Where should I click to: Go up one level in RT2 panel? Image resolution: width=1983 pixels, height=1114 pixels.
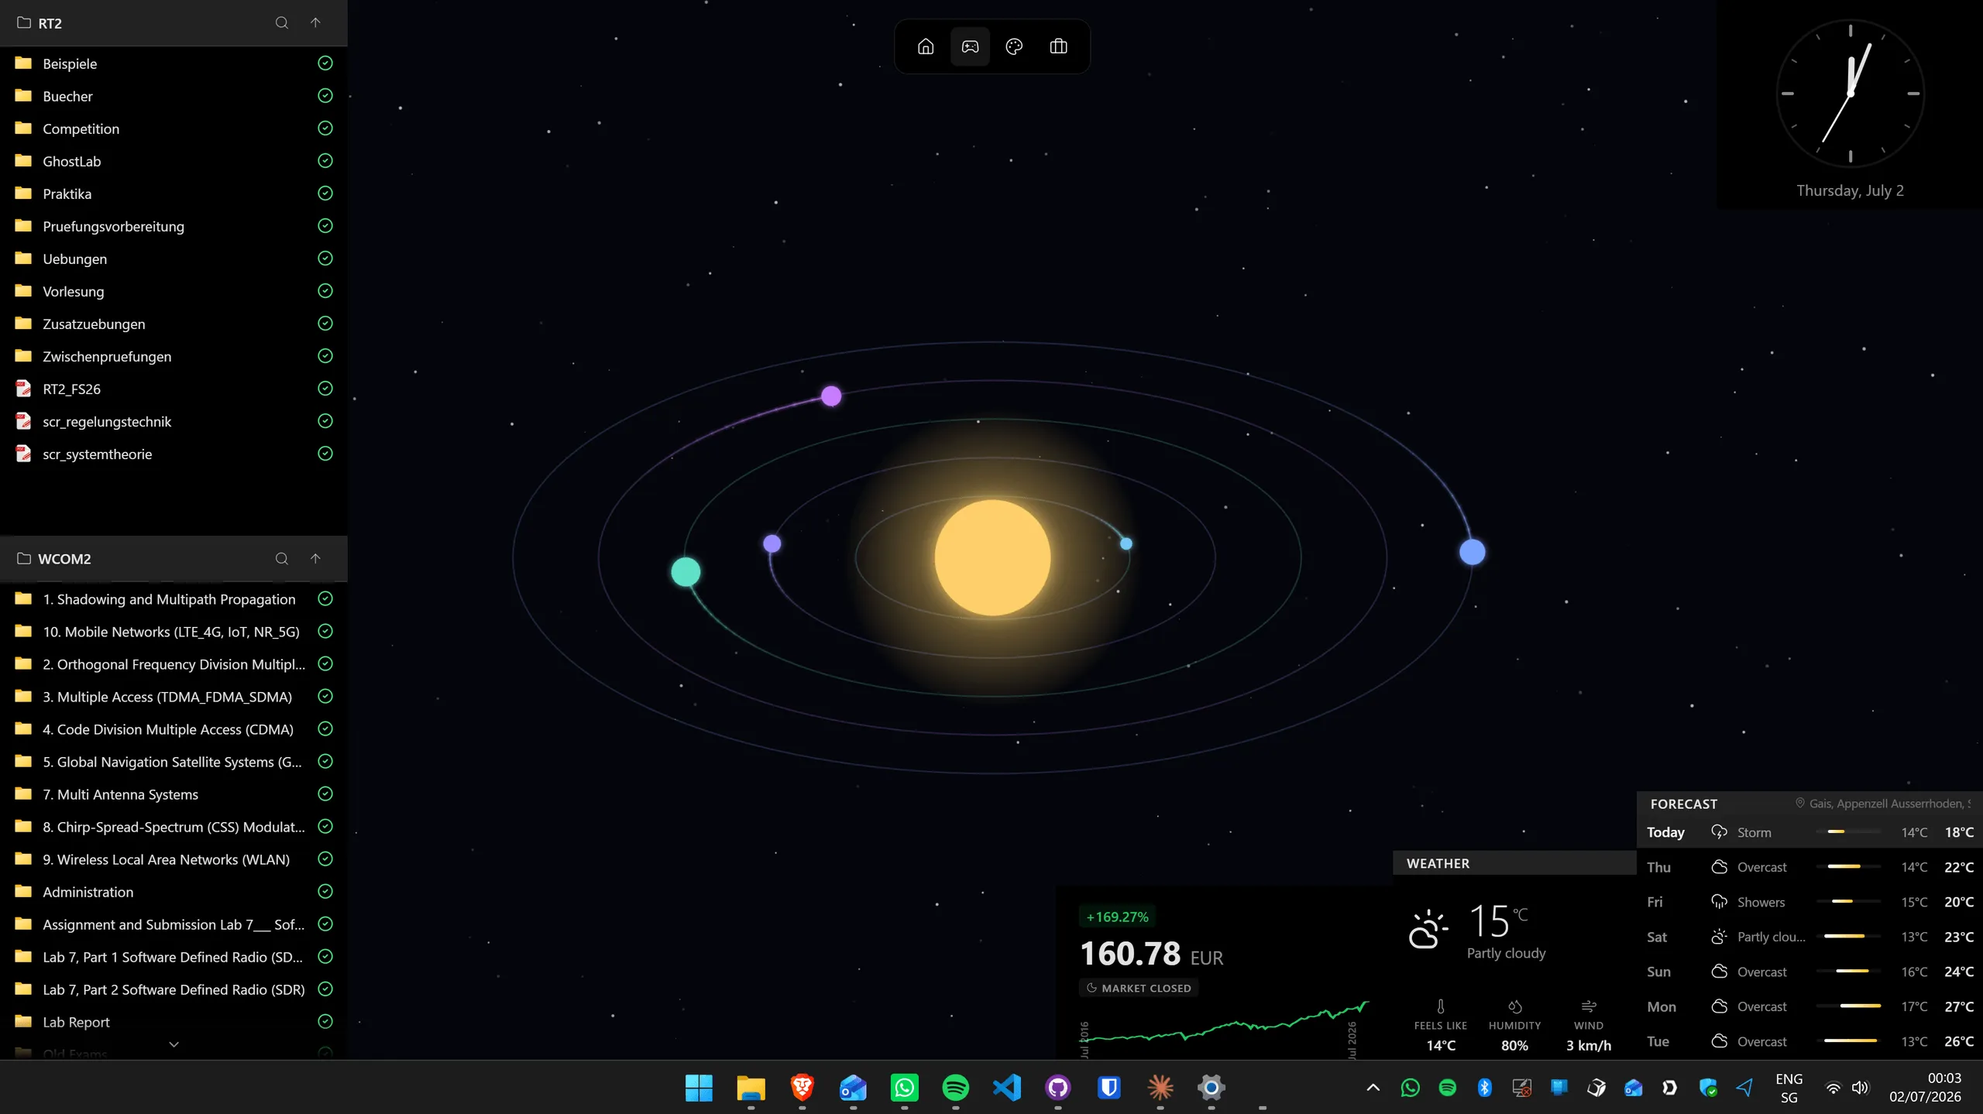315,23
